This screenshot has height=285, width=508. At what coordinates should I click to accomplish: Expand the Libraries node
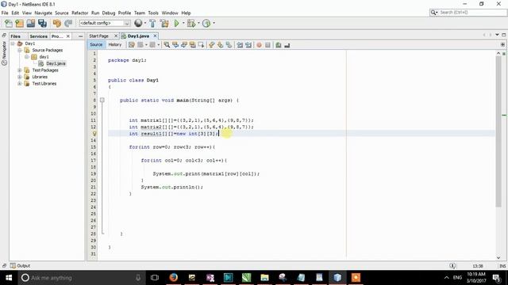click(x=20, y=77)
